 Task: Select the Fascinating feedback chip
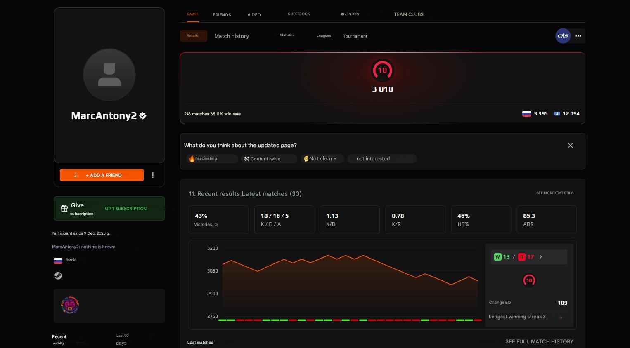pyautogui.click(x=211, y=158)
